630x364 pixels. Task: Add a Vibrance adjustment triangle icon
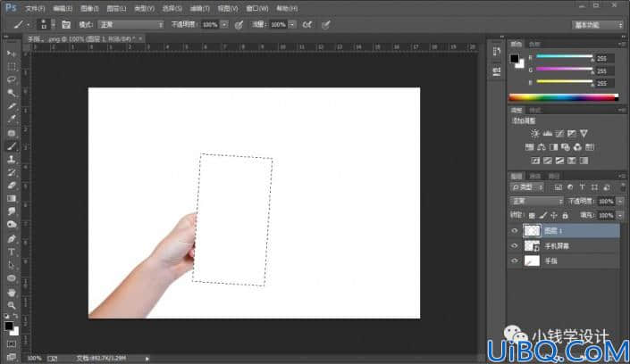coord(584,133)
